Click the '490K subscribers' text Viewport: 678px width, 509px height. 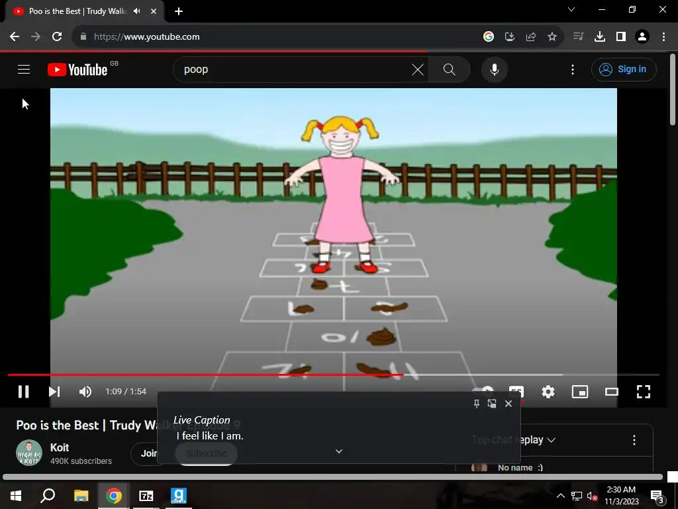click(81, 461)
